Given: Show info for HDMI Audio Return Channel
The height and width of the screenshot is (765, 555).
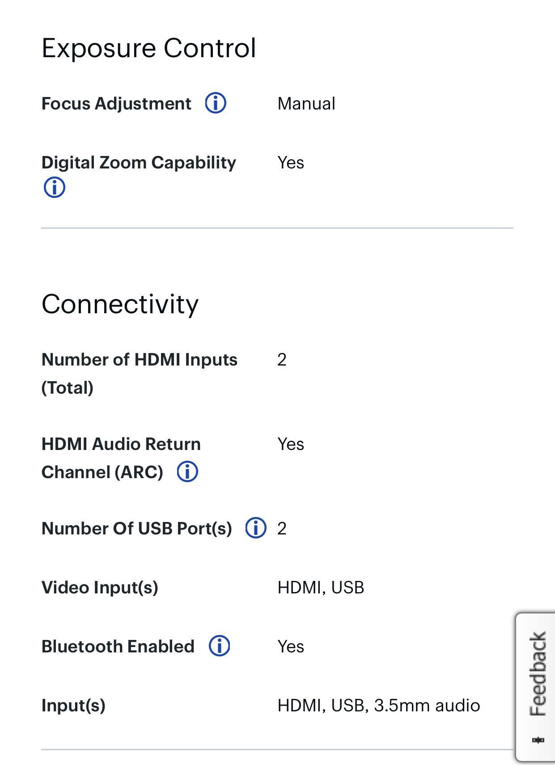Looking at the screenshot, I should (x=187, y=472).
